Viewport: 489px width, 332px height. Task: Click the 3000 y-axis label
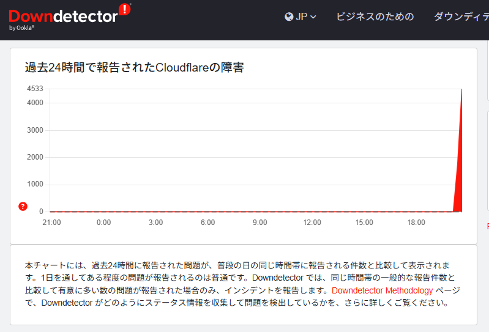(35, 130)
